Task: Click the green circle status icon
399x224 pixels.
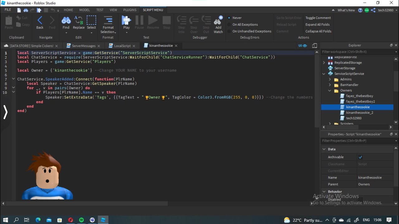Action: point(367,10)
